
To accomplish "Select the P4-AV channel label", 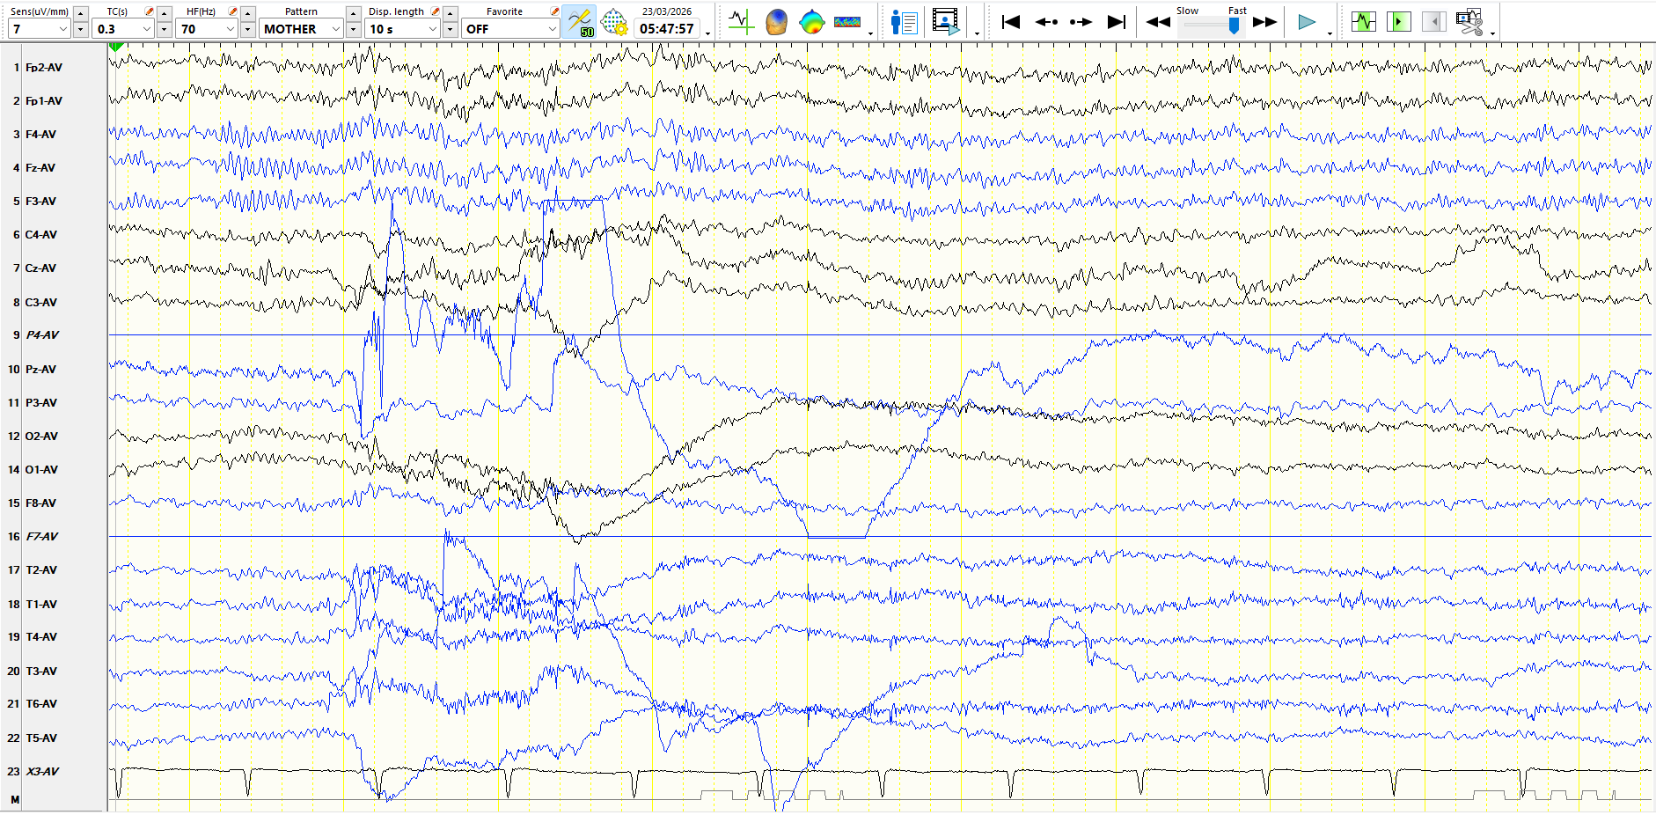I will [x=42, y=335].
